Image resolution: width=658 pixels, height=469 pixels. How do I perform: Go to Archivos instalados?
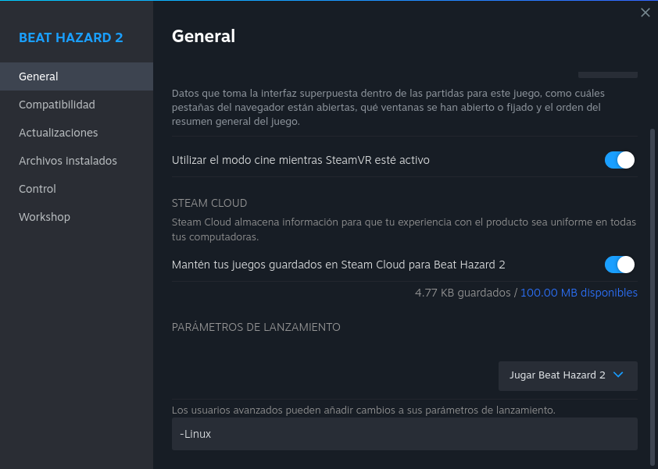pyautogui.click(x=68, y=161)
